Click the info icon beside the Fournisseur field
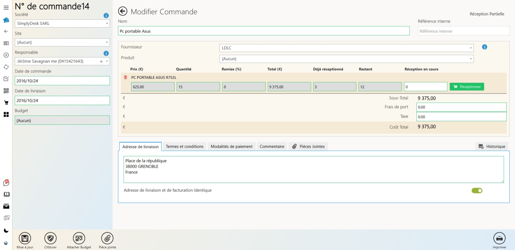This screenshot has height=250, width=515. (x=484, y=47)
